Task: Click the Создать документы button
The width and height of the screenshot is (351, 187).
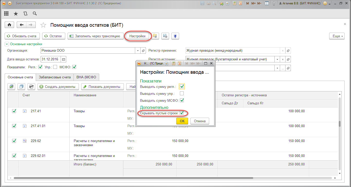Action: [x=58, y=87]
